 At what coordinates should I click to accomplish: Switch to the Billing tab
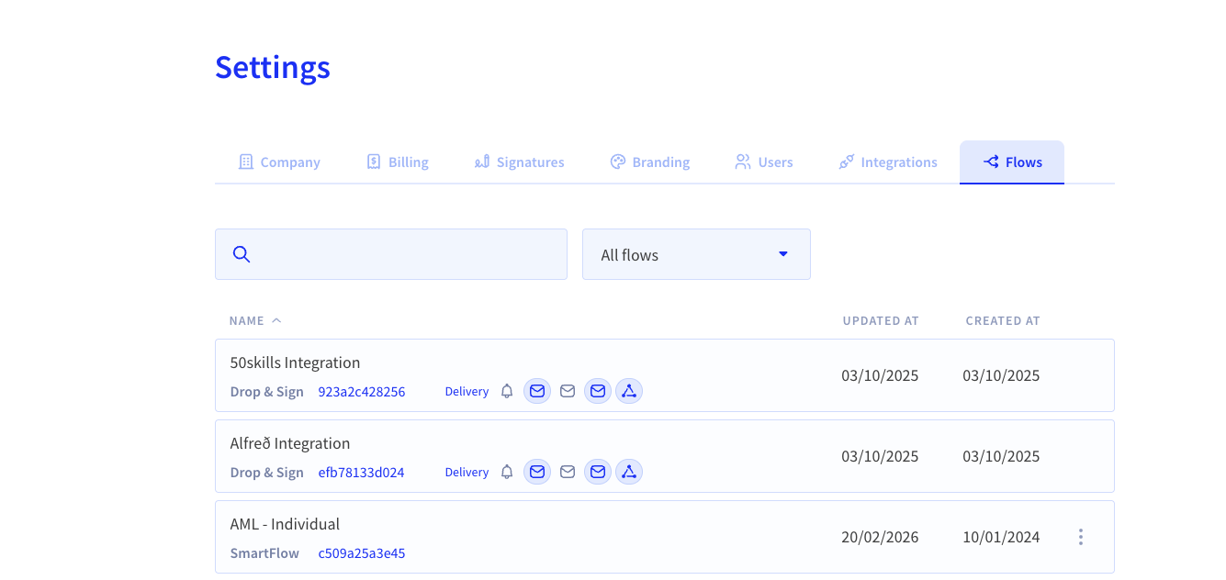tap(398, 162)
